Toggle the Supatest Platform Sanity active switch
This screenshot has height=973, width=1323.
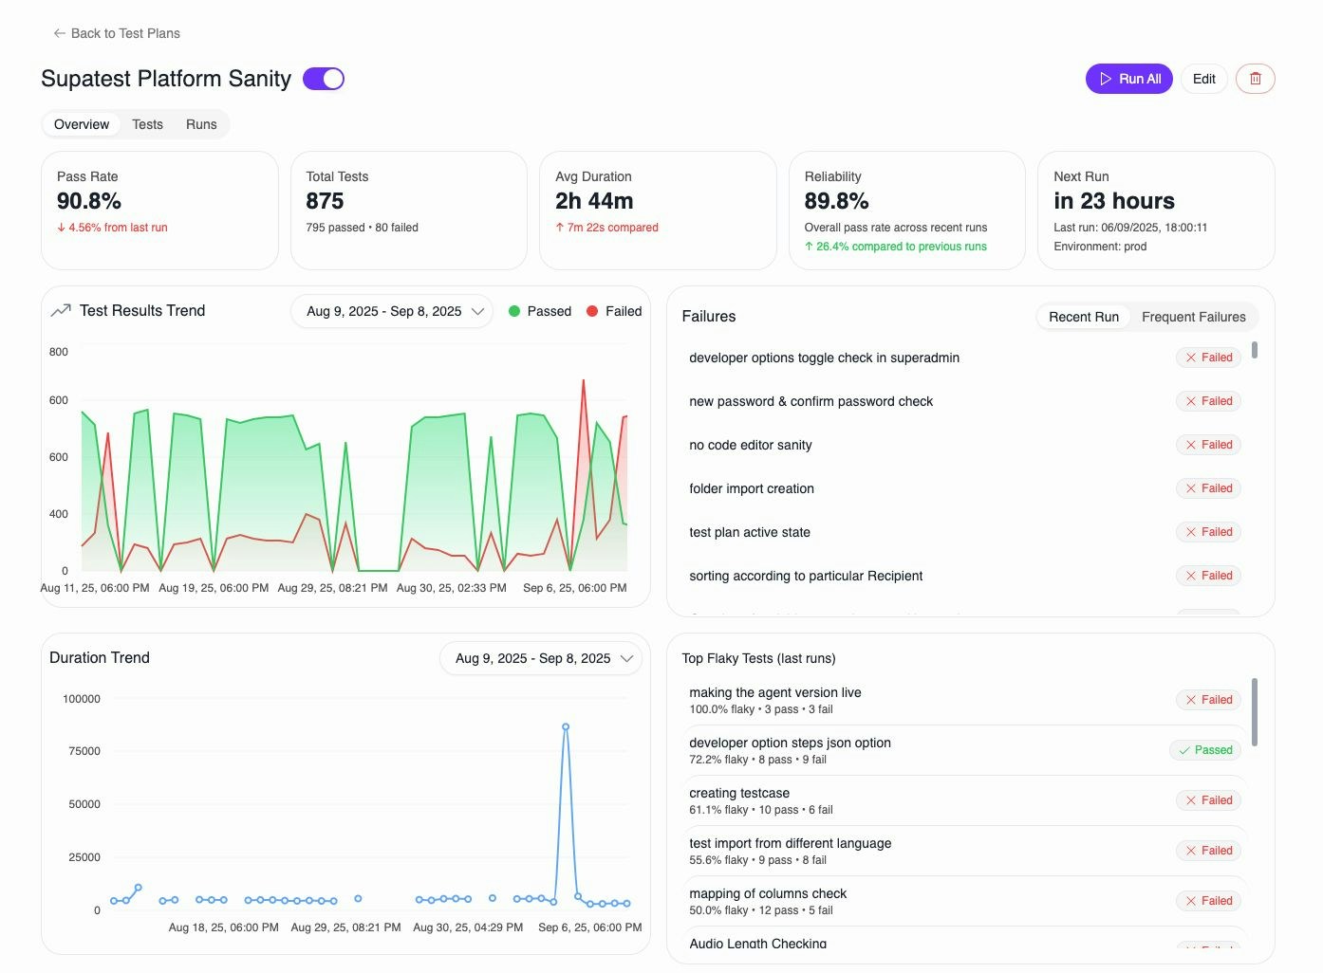coord(324,79)
